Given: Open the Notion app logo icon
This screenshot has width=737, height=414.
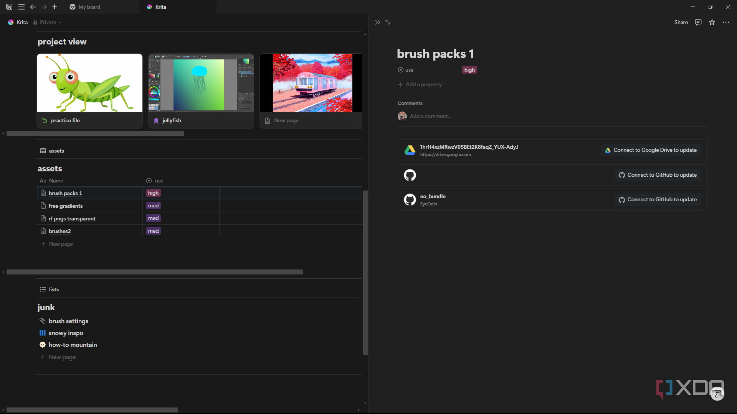Looking at the screenshot, I should click(9, 7).
